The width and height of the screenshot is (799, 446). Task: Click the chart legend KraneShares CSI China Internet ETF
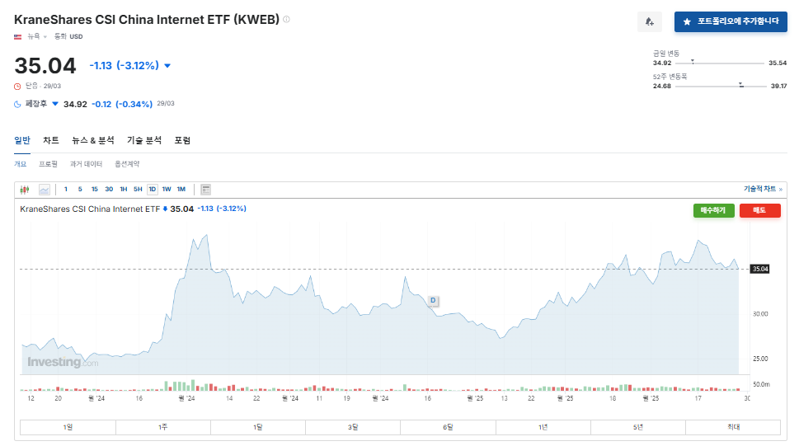90,209
